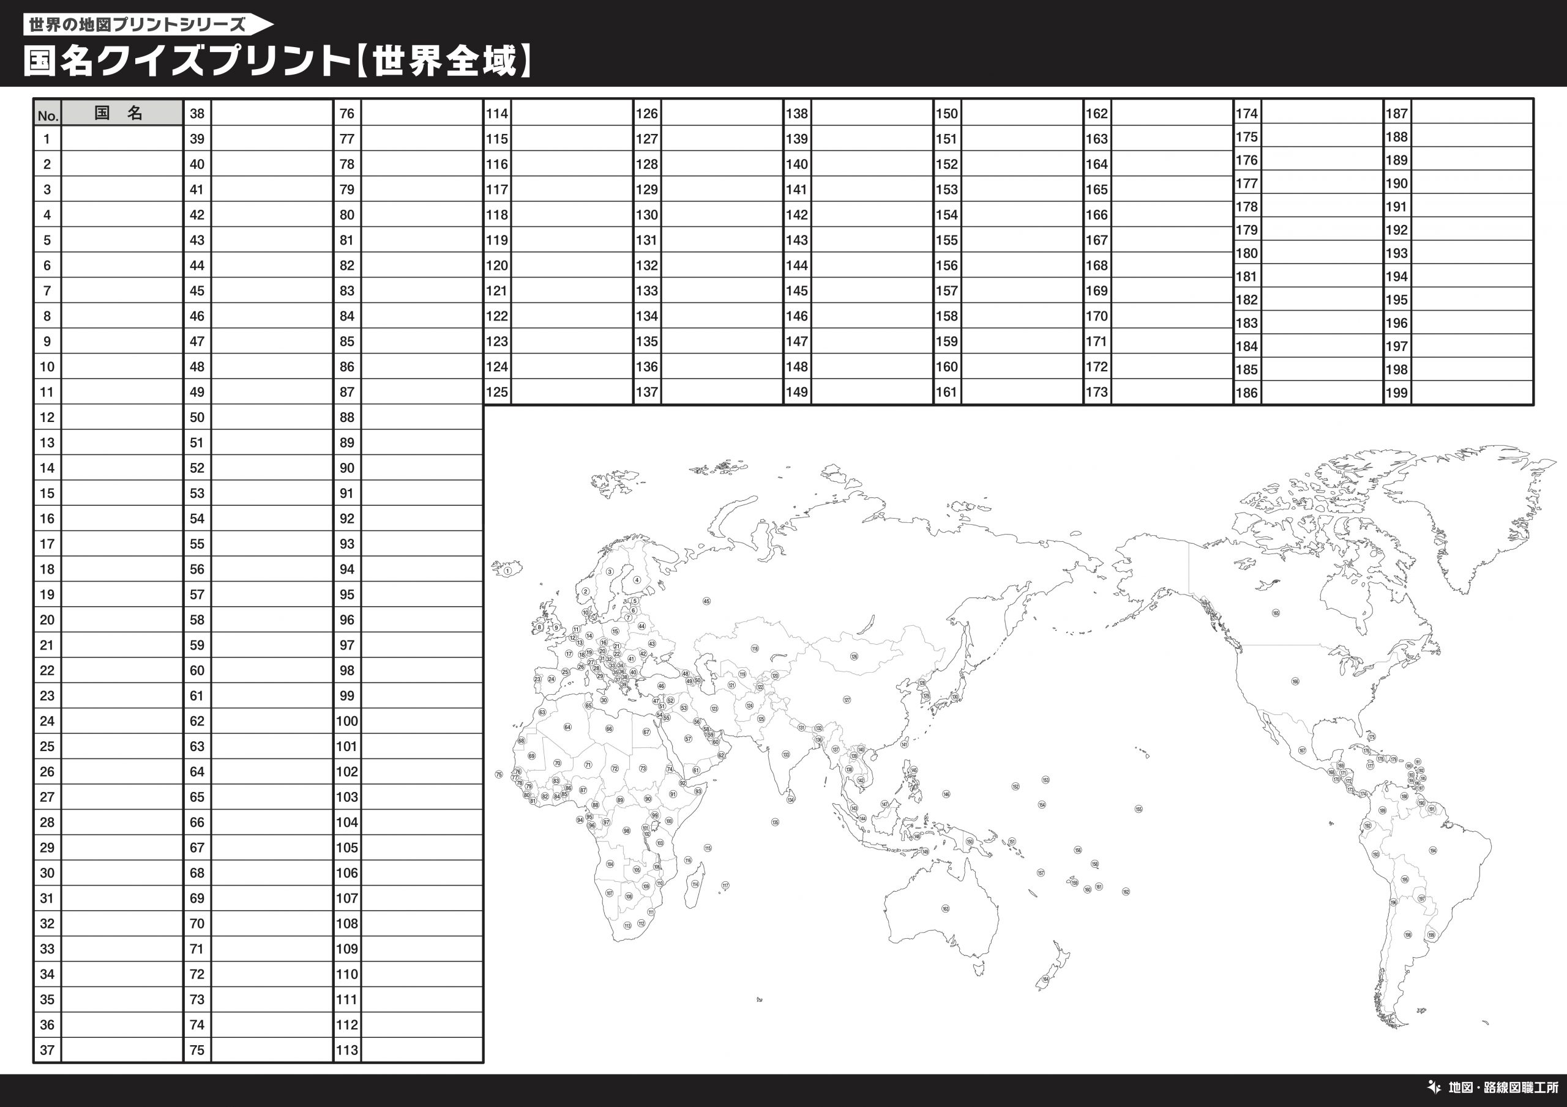Click map marker 164 on New Zealand
1567x1107 pixels.
pyautogui.click(x=1045, y=979)
